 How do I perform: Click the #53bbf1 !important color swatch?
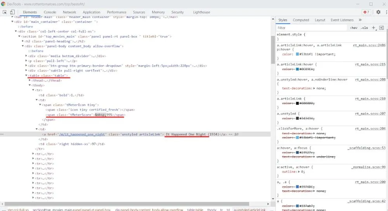coord(297,54)
